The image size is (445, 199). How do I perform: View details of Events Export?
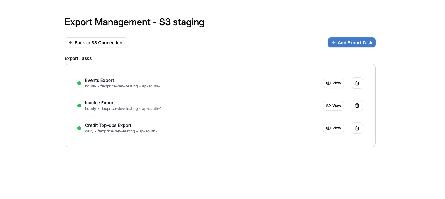pyautogui.click(x=333, y=83)
